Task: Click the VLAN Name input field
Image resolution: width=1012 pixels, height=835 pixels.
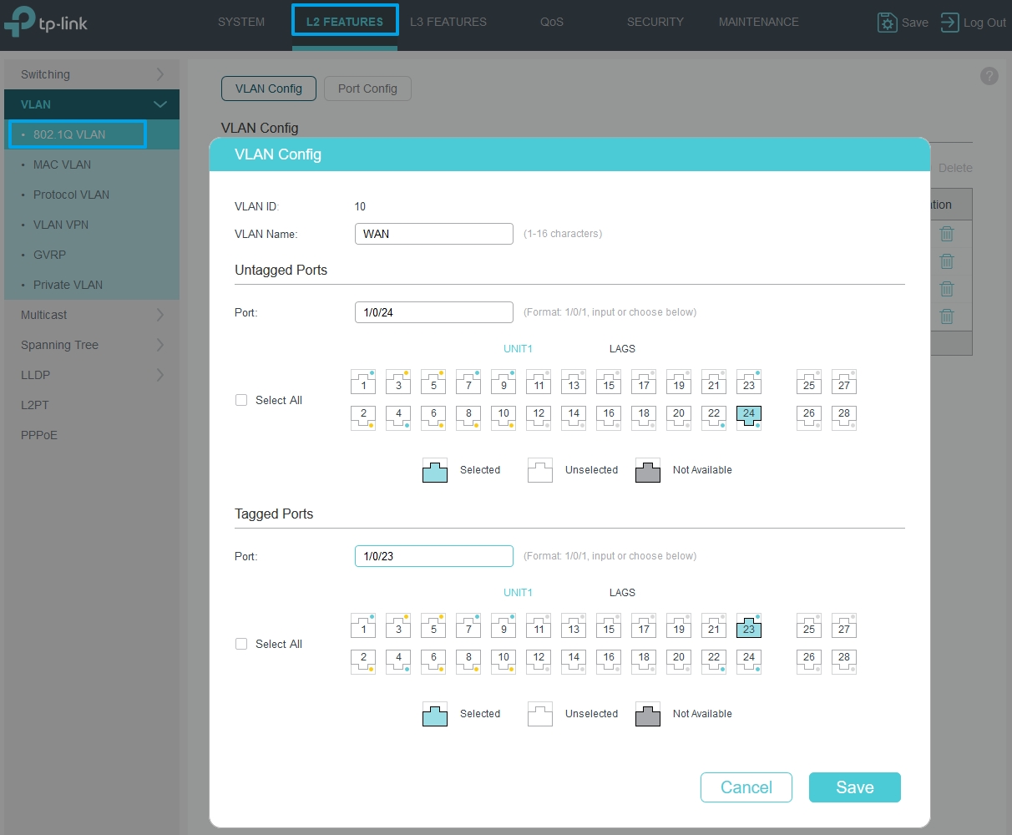Action: click(x=434, y=234)
